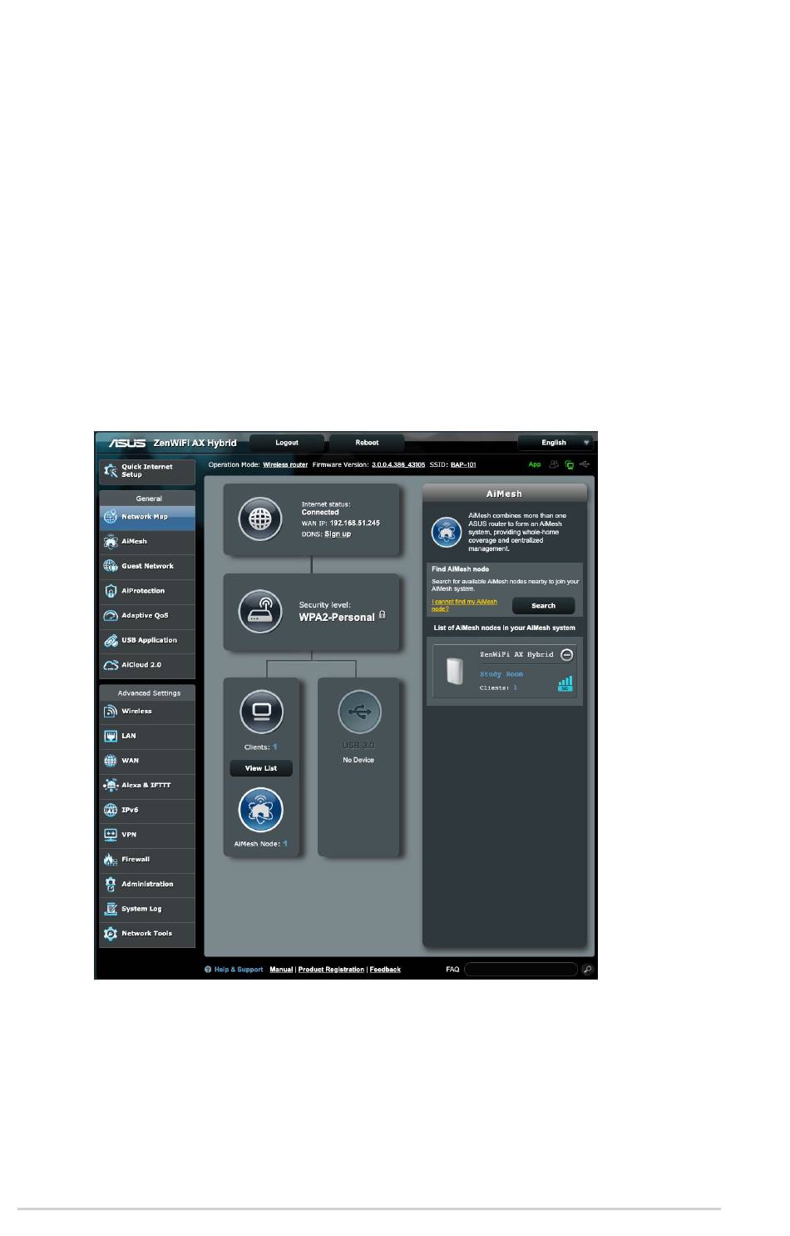Click the VPN monitor icon in sidebar
This screenshot has height=1236, width=790.
click(111, 835)
